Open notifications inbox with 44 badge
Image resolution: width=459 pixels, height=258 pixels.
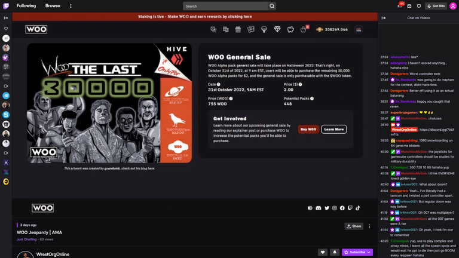click(400, 6)
